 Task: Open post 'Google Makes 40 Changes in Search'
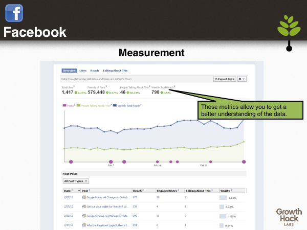click(108, 197)
